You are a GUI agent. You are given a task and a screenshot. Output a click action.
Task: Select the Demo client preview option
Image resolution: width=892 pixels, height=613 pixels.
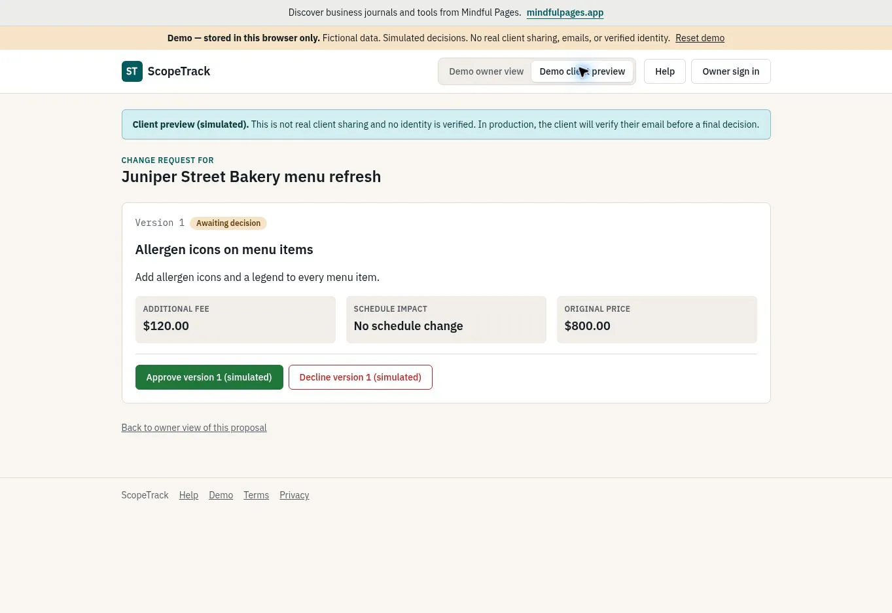(x=582, y=71)
